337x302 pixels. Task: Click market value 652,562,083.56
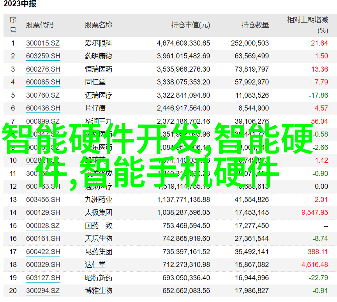tap(186, 291)
